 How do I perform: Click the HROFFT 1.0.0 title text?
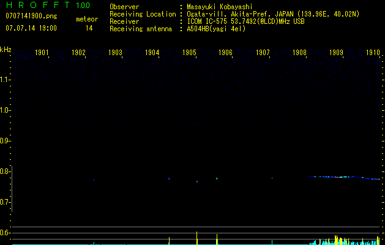[x=48, y=5]
